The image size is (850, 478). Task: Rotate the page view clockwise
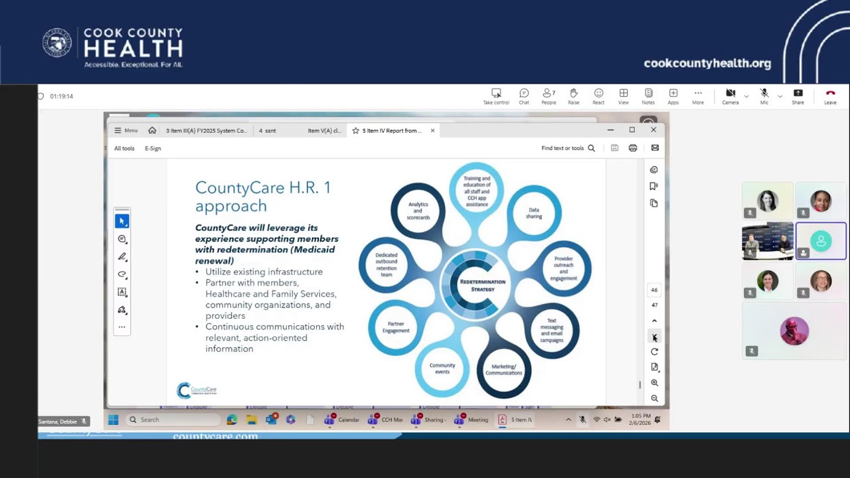tap(654, 352)
